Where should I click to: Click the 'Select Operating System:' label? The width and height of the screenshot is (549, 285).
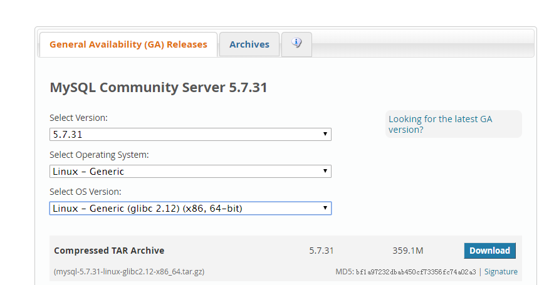99,155
